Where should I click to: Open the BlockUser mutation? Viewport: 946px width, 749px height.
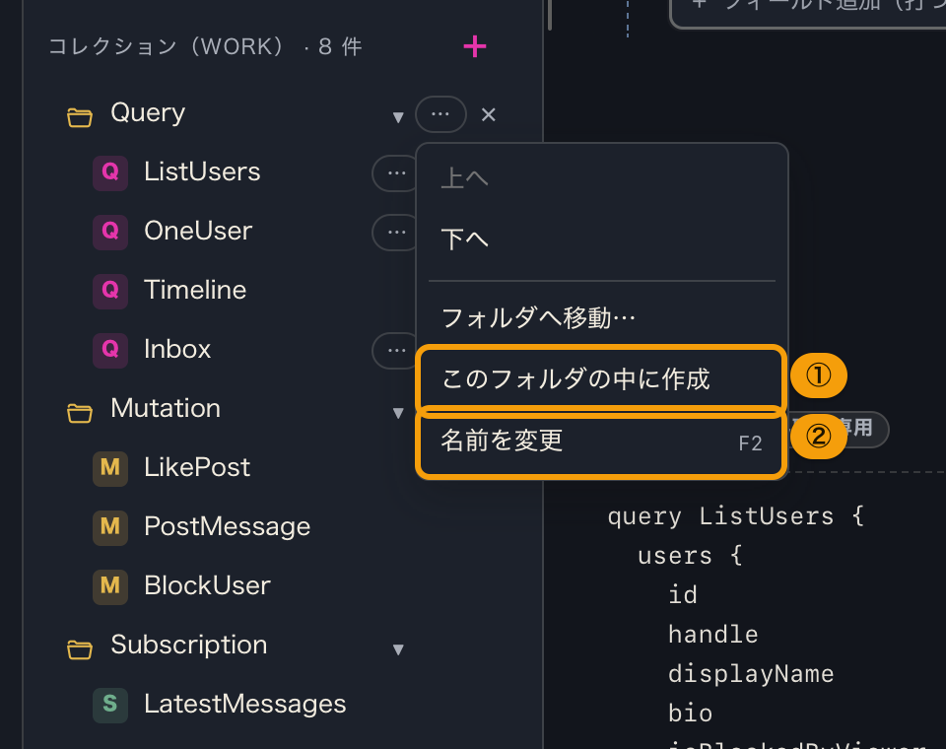(208, 586)
